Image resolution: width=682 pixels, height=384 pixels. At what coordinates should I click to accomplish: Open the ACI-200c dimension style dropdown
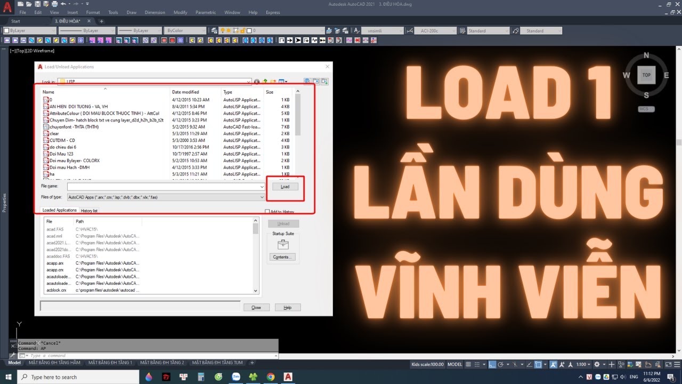454,30
